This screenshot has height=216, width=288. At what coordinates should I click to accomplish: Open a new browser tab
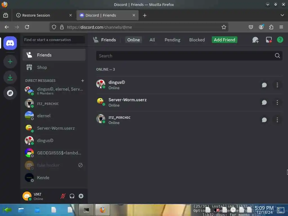click(145, 15)
